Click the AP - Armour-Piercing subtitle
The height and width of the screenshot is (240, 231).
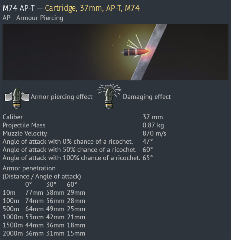tap(33, 18)
